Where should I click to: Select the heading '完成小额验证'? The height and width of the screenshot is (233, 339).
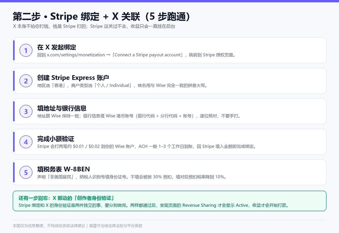[x=56, y=139]
